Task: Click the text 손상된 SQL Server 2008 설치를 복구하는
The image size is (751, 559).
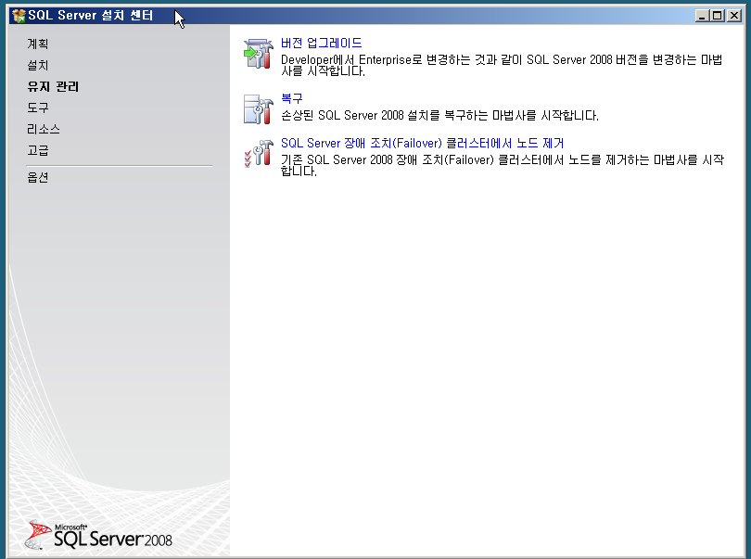Action: (386, 116)
